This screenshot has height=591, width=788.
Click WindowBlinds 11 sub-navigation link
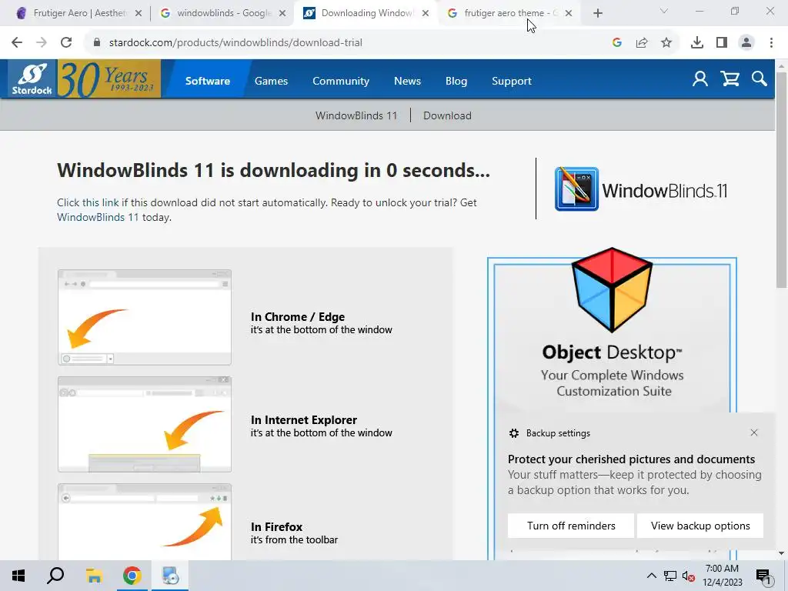(356, 115)
